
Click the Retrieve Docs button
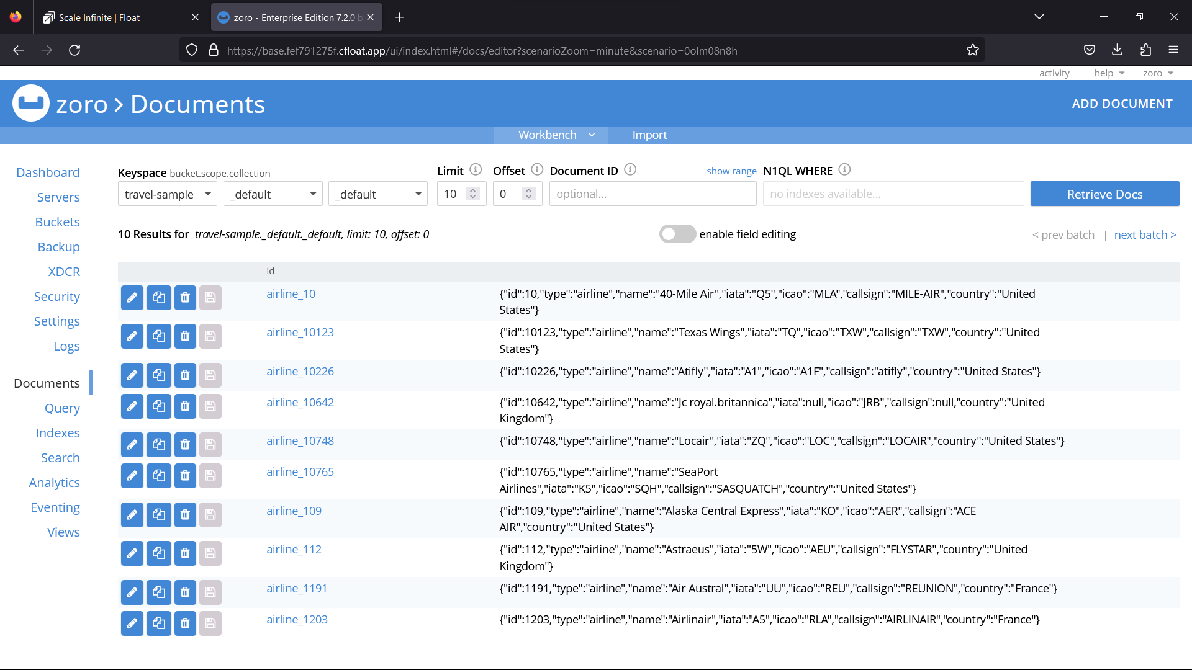pyautogui.click(x=1104, y=194)
